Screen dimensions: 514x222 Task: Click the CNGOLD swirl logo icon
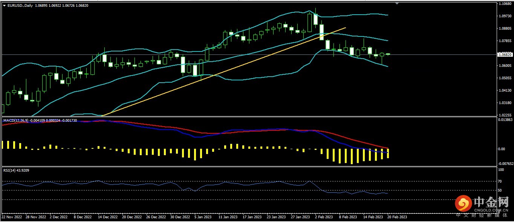463,203
